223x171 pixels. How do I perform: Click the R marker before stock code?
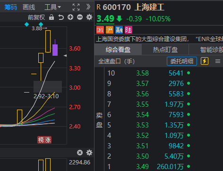click(x=99, y=7)
